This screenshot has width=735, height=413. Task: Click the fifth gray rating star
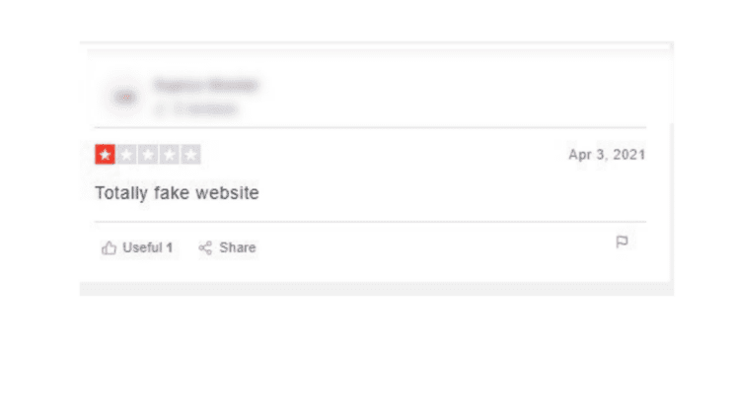point(190,154)
